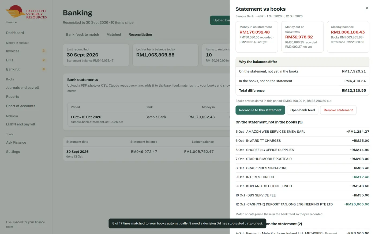Click the Money in on statement card
Viewport: 375px width, 234px height.
click(x=257, y=37)
